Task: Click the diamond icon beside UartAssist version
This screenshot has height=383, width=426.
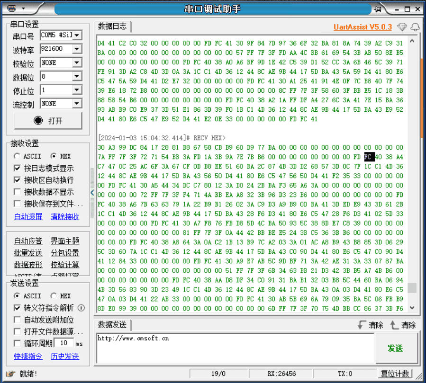Action: point(402,27)
